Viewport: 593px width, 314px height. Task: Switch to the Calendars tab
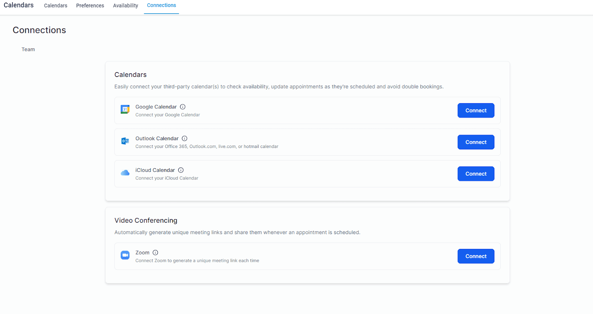tap(56, 6)
